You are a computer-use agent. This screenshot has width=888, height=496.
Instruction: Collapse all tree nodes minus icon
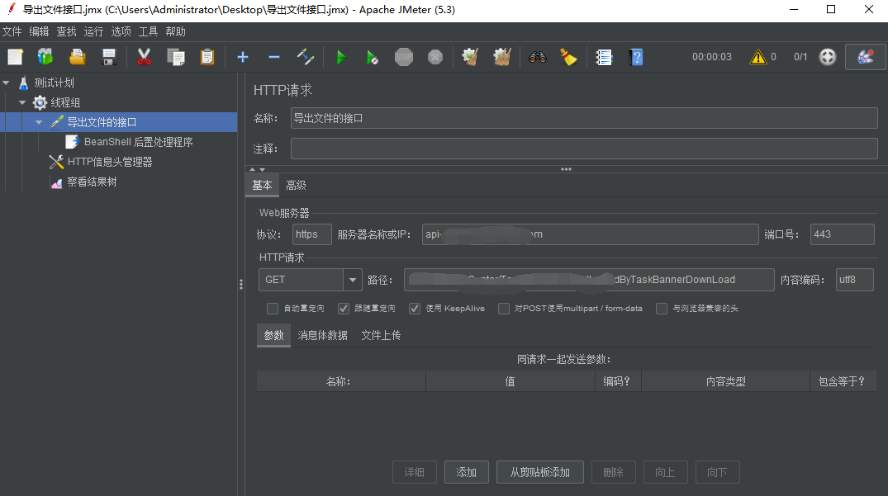pyautogui.click(x=274, y=57)
